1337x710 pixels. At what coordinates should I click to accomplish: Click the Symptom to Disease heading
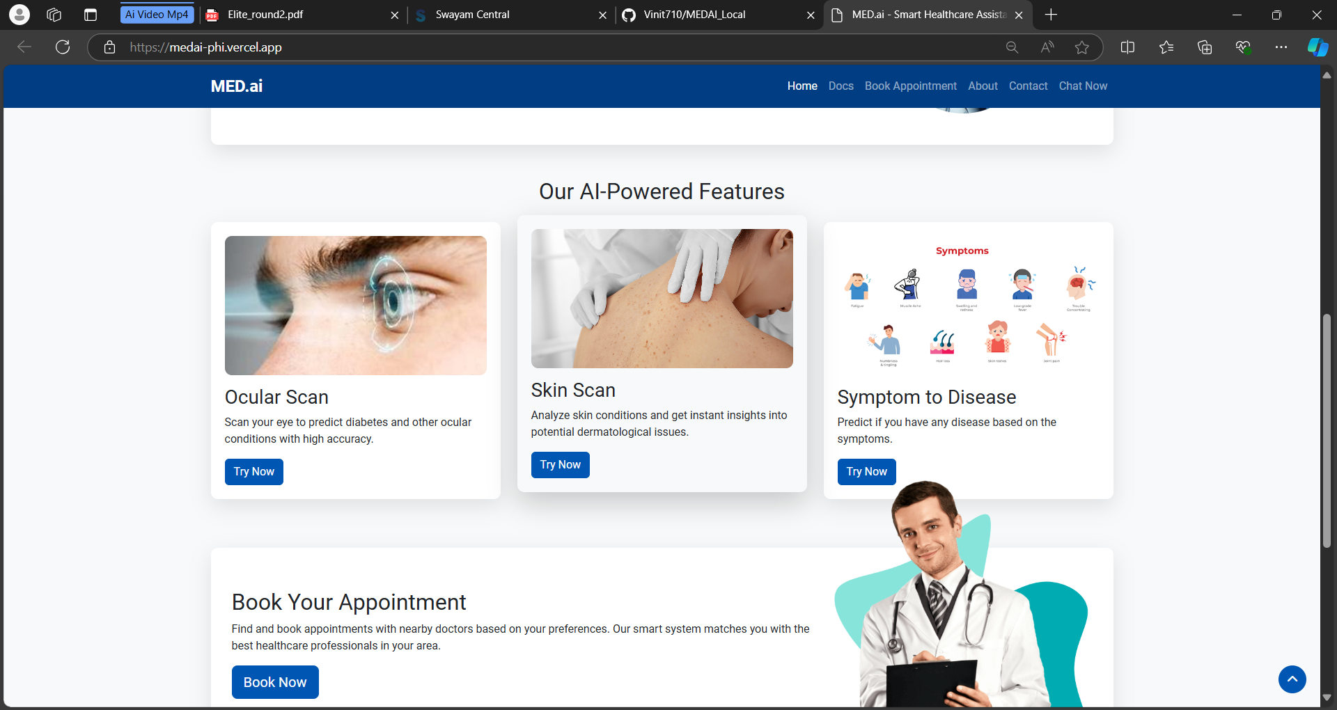point(926,397)
